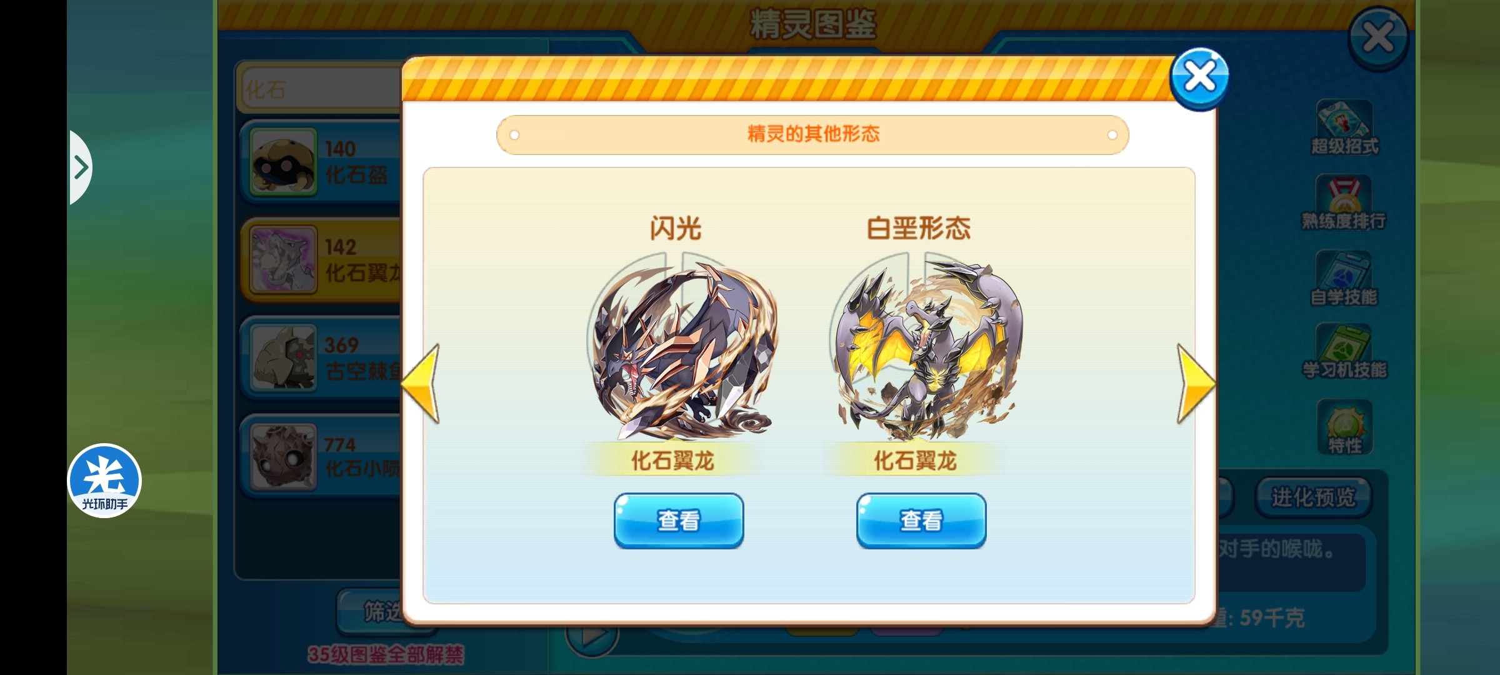
Task: Open the 光环助手 floating assistant icon
Action: (104, 481)
